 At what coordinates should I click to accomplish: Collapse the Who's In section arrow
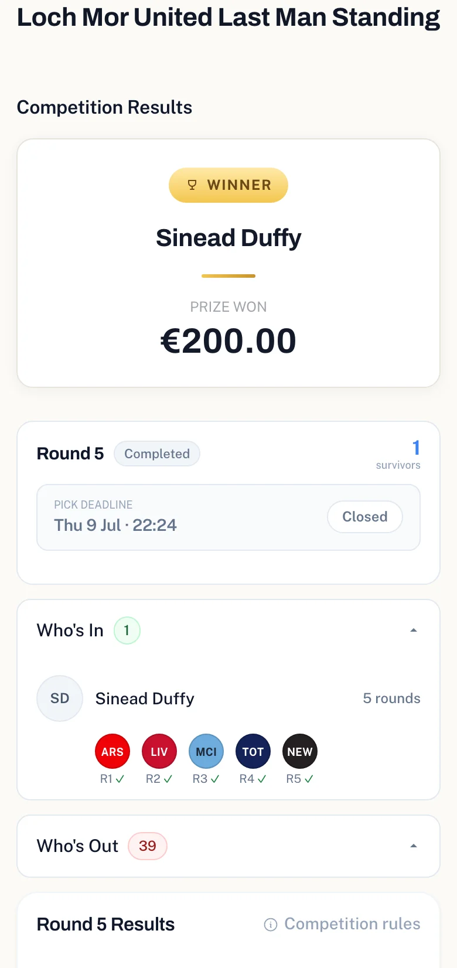pyautogui.click(x=414, y=630)
